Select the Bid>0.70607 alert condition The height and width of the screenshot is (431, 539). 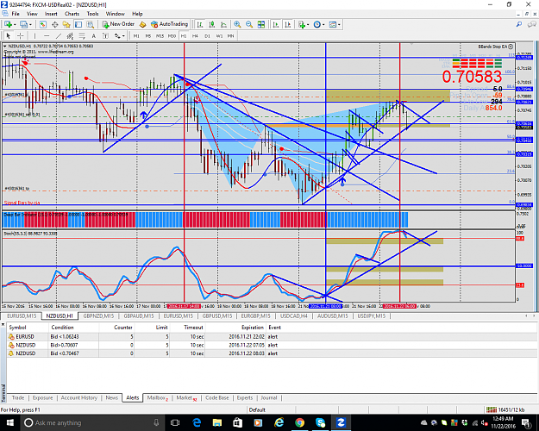pos(64,345)
